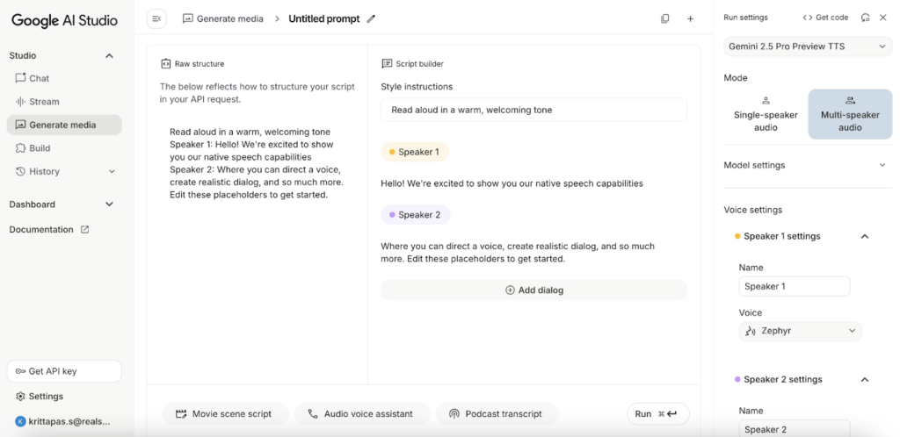The height and width of the screenshot is (437, 900).
Task: Open Get code panel
Action: [x=825, y=18]
